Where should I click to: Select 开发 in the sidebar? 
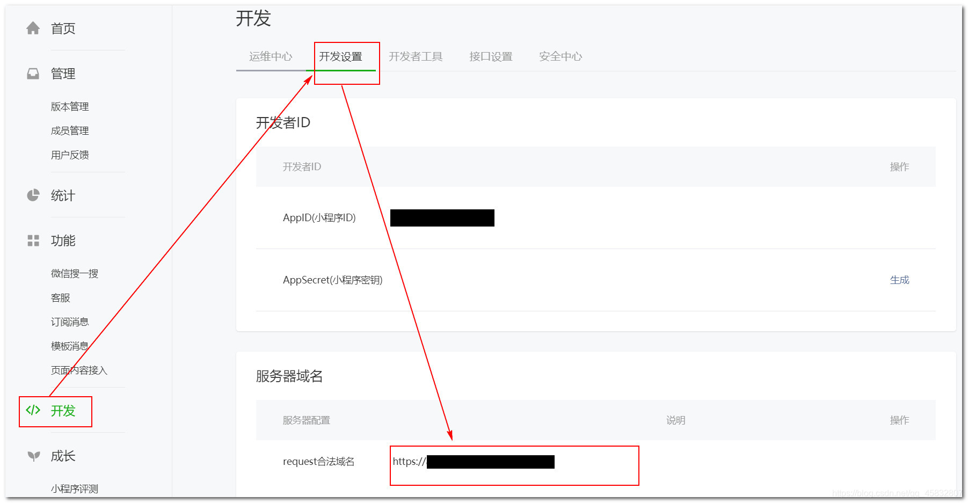click(63, 411)
